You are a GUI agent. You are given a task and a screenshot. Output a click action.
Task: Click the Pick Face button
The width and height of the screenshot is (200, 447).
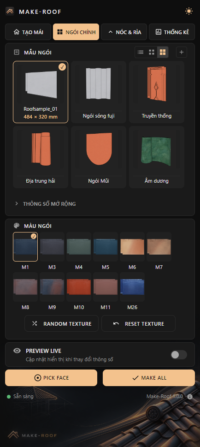(51, 378)
